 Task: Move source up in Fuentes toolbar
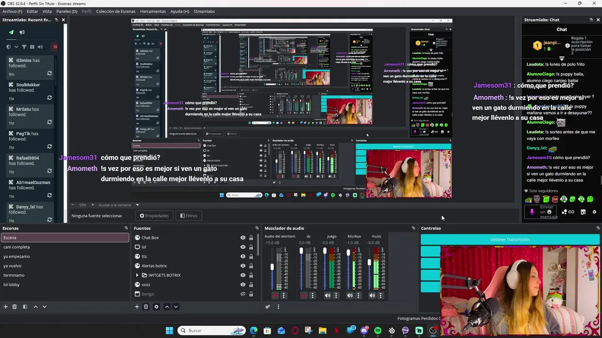(x=166, y=307)
